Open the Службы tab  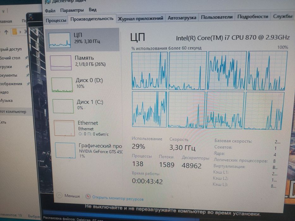click(283, 16)
